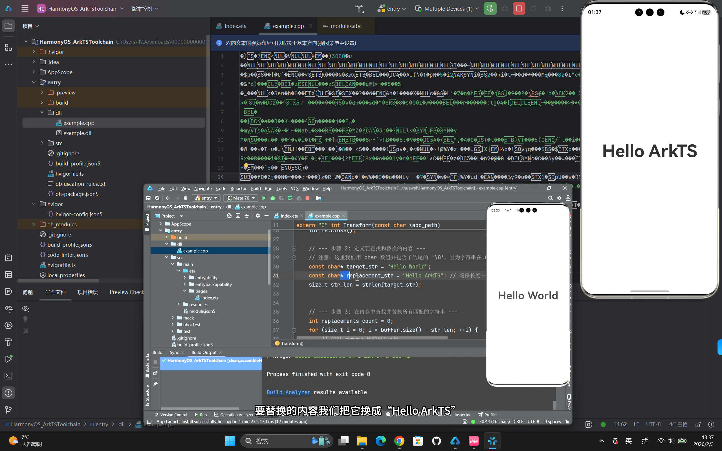The height and width of the screenshot is (451, 722).
Task: Open the Refactor menu in inner window
Action: 238,189
